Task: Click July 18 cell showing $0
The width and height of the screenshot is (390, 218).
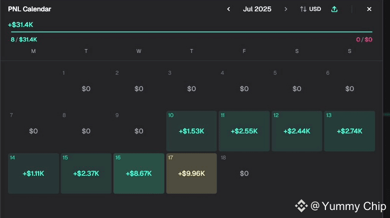Action: pyautogui.click(x=244, y=173)
